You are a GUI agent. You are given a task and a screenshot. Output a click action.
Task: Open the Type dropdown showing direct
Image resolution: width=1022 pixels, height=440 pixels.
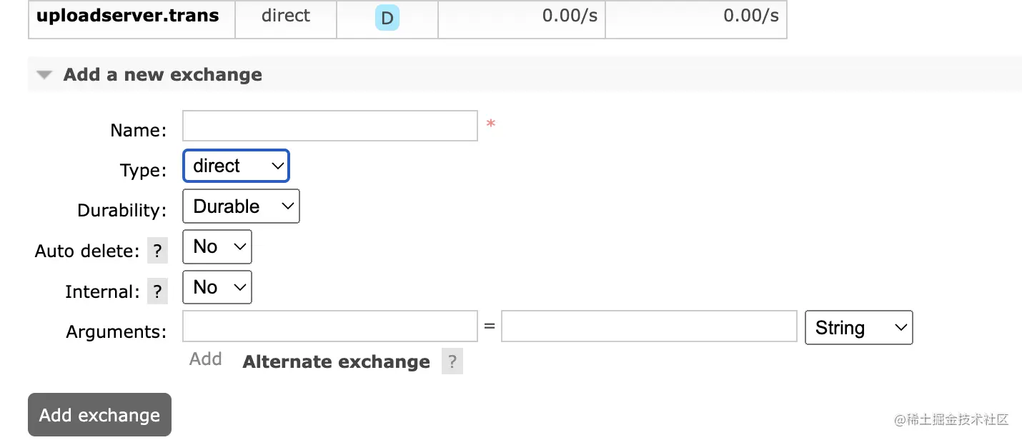(236, 166)
